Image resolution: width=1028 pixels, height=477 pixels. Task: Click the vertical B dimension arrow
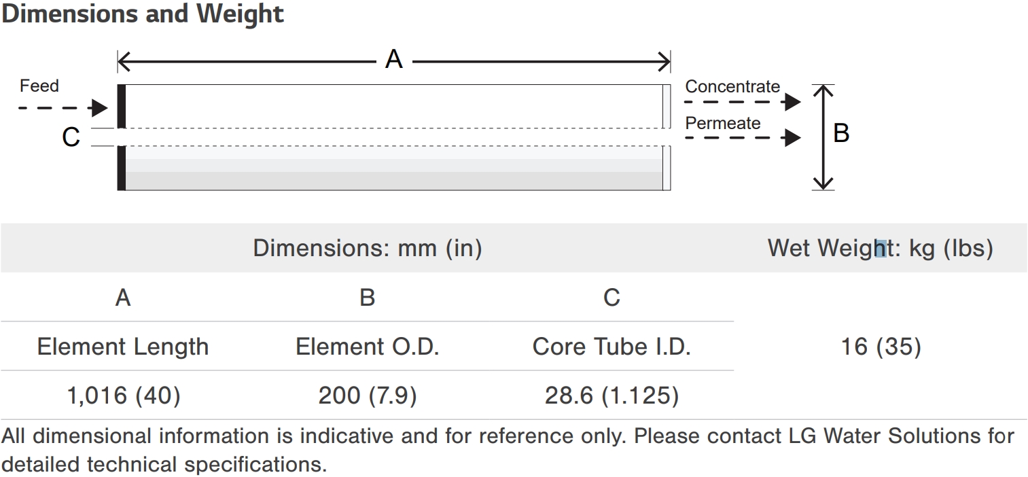coord(823,137)
